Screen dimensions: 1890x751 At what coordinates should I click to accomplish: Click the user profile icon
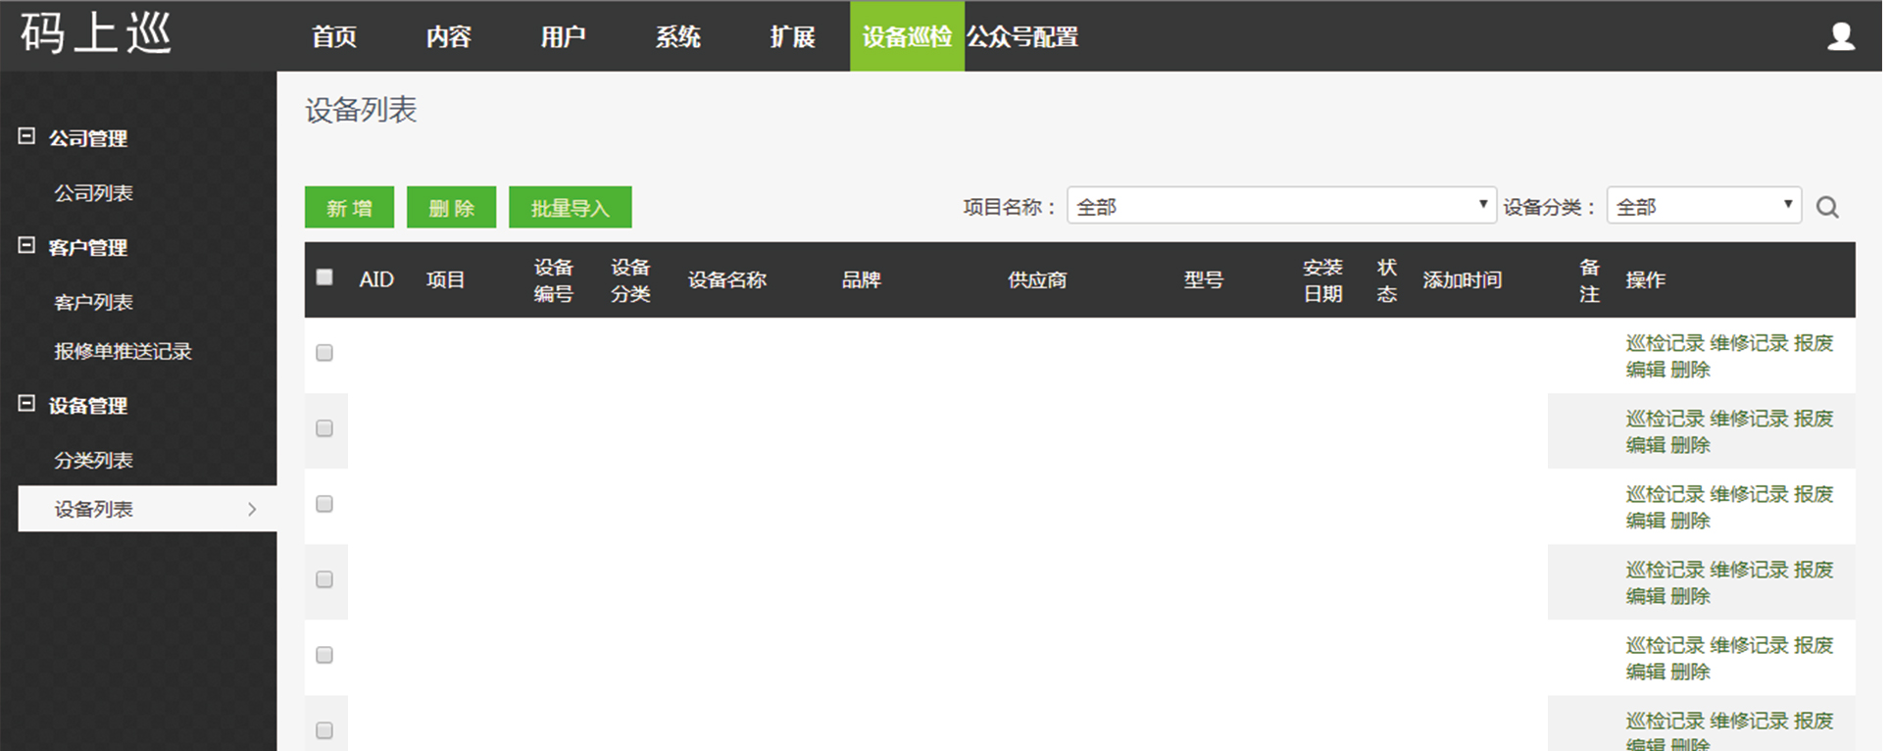pos(1840,36)
